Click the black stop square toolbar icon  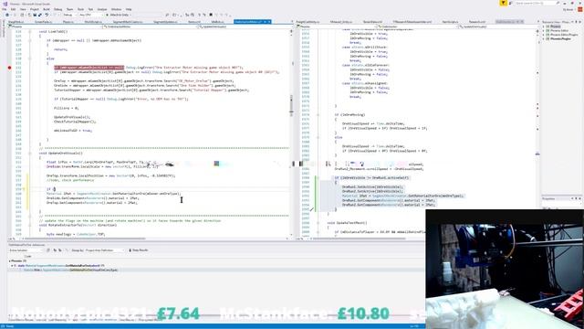211,15
